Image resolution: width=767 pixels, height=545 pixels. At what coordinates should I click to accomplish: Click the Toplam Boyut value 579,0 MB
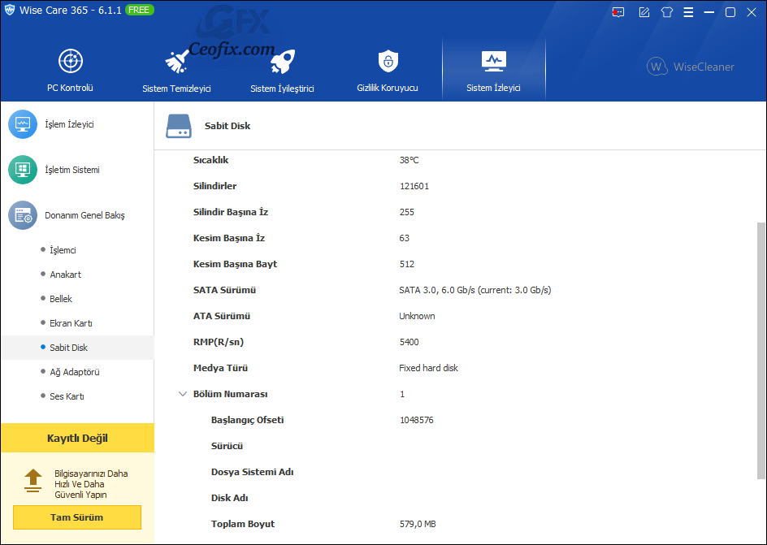418,525
